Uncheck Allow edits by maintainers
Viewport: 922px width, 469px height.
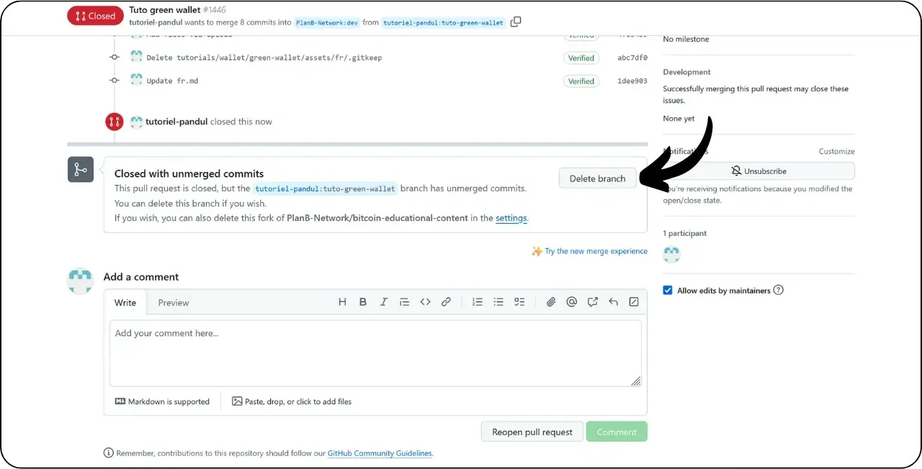pos(666,290)
